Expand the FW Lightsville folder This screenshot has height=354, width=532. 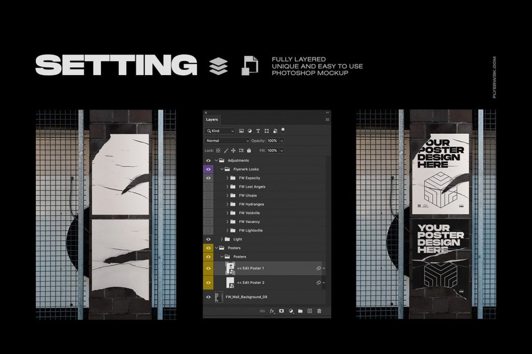tap(228, 231)
